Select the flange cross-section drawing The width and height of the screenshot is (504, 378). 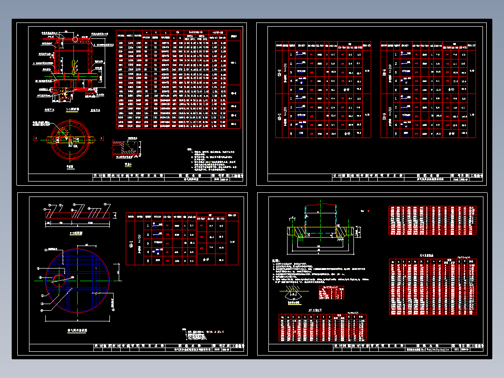click(324, 227)
